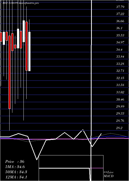Select the 29.33 price axis label
Image resolution: width=129 pixels, height=181 pixels.
coord(120,114)
